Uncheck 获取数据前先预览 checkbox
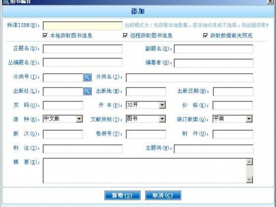The width and height of the screenshot is (276, 207). (x=206, y=35)
